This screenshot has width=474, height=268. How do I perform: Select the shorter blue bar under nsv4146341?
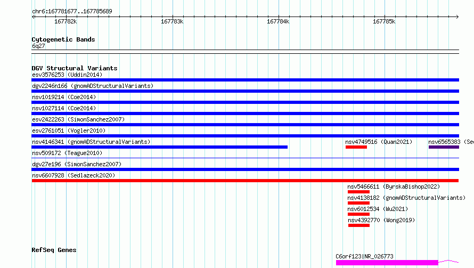pos(160,147)
